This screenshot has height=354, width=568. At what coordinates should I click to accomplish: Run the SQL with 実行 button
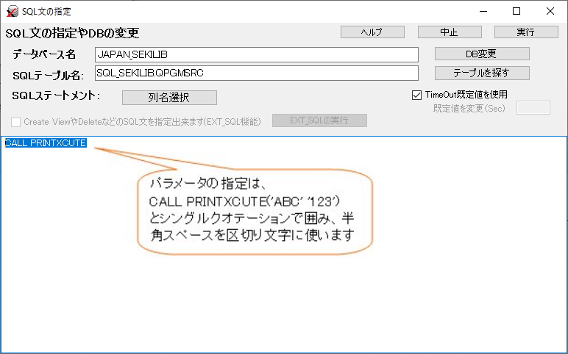click(526, 32)
